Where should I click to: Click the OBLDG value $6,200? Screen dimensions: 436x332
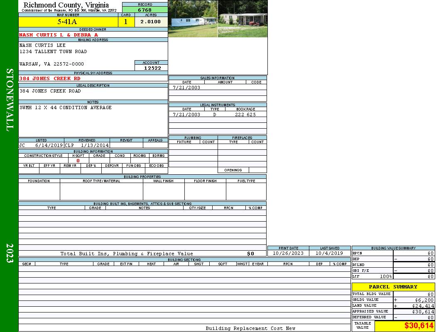(424, 300)
